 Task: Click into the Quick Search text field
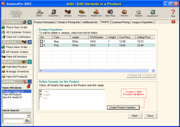(x=13, y=121)
